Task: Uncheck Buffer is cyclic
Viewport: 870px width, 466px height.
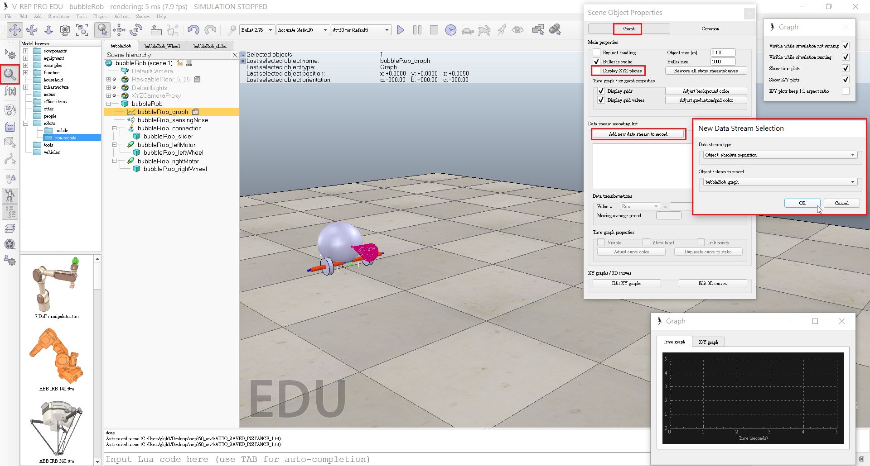Action: point(597,62)
